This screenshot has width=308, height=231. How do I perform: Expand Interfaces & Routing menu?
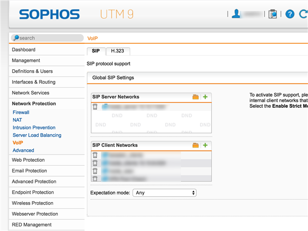[47, 82]
